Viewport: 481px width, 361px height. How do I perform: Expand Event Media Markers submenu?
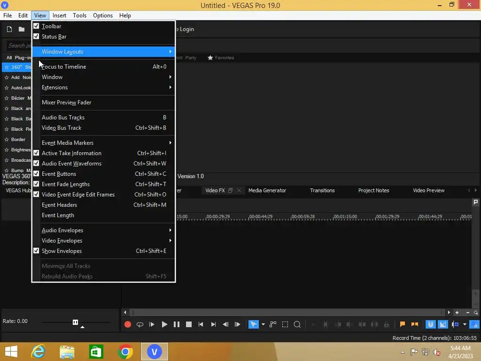click(x=103, y=143)
